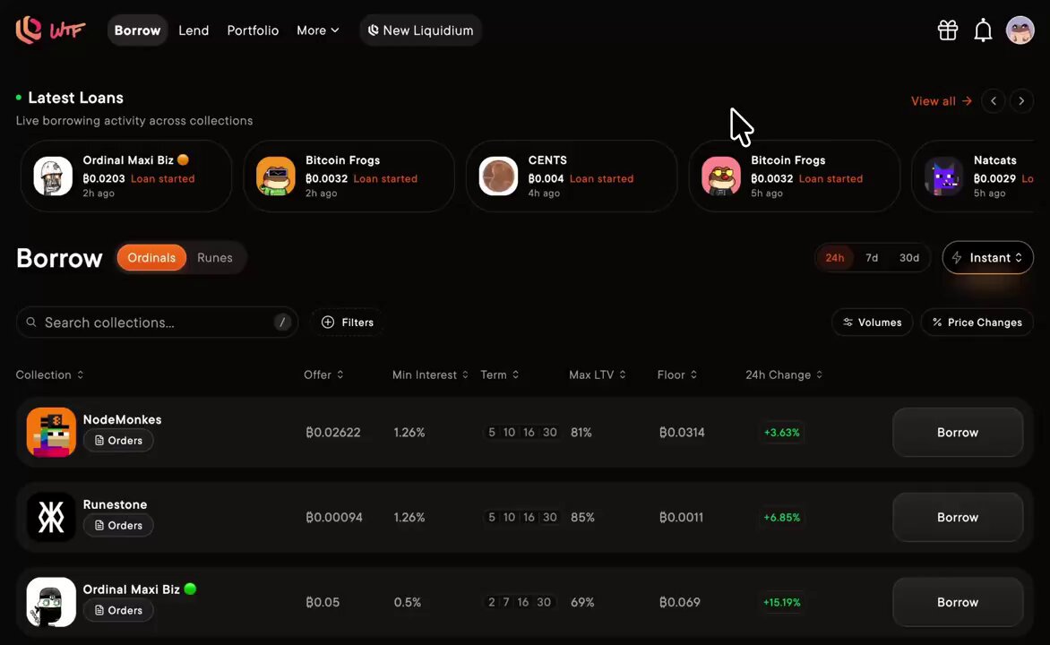The height and width of the screenshot is (645, 1050).
Task: Go to the Lend nav tab
Action: click(194, 30)
